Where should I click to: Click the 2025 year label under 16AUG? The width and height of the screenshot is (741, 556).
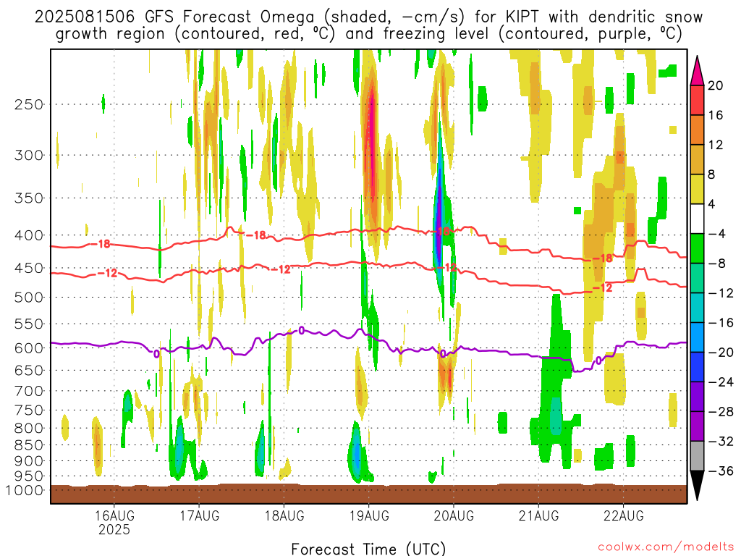coord(114,529)
